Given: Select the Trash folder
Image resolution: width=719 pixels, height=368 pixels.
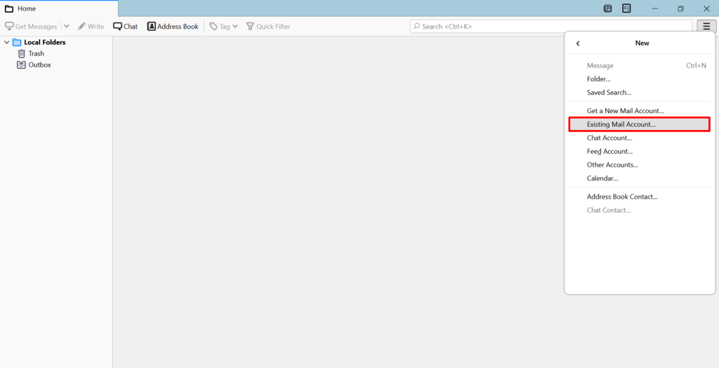Looking at the screenshot, I should coord(37,53).
